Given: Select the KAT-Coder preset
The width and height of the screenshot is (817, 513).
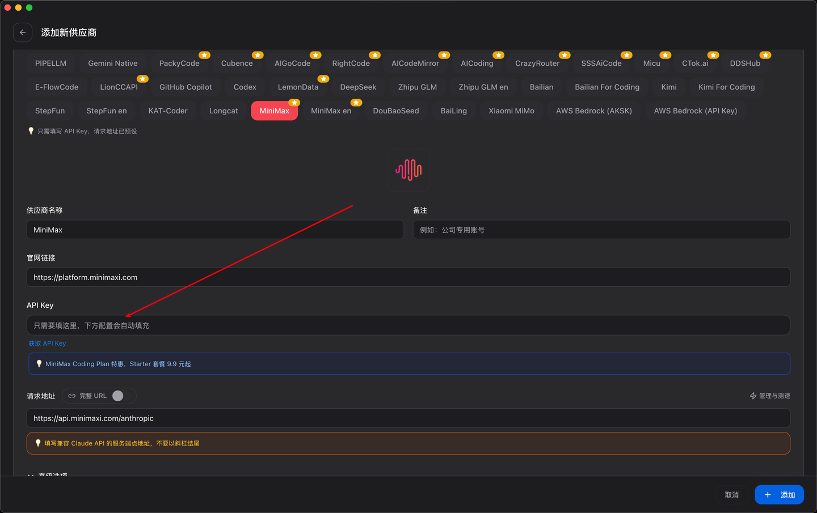Looking at the screenshot, I should point(168,111).
